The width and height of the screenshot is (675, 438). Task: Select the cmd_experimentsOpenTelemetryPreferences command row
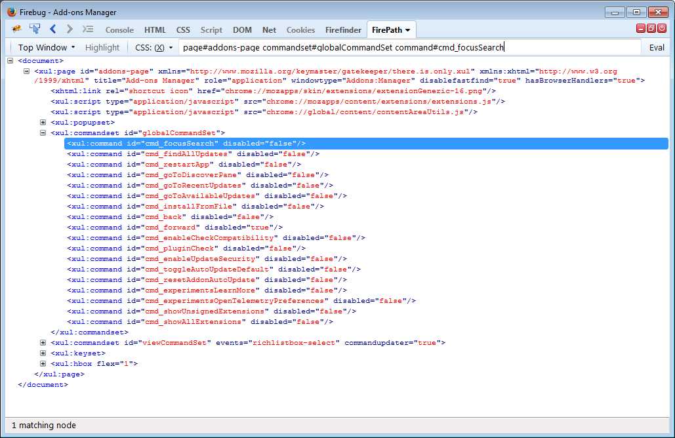(241, 301)
